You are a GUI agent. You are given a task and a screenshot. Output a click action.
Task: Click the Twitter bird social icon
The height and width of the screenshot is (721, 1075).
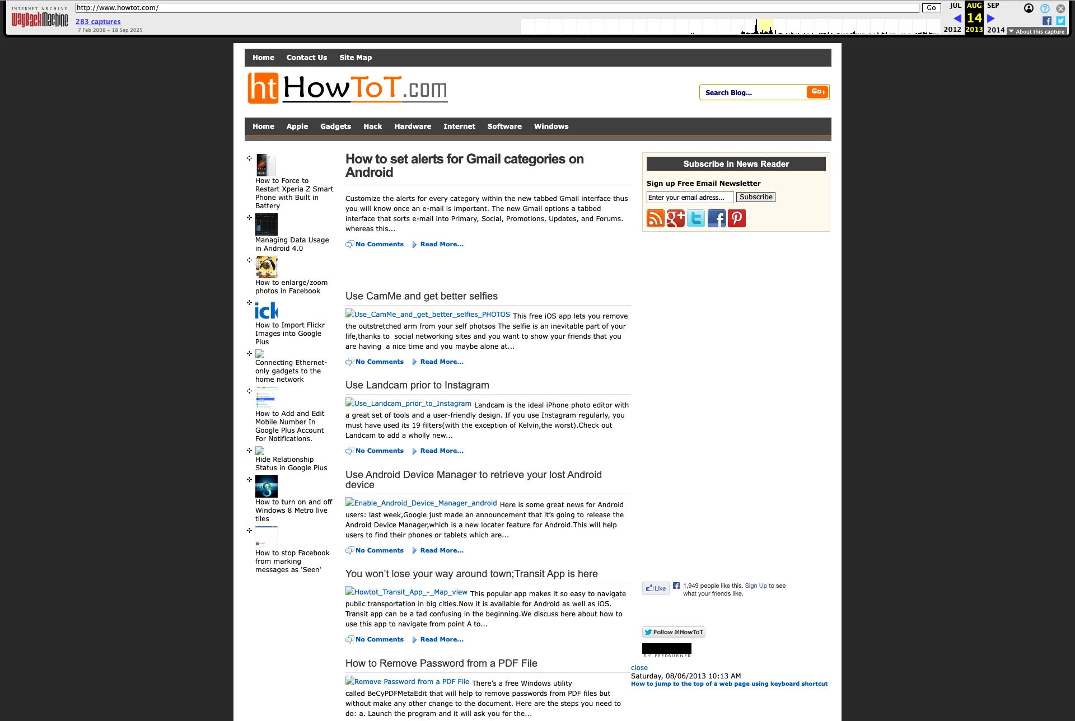(x=696, y=218)
